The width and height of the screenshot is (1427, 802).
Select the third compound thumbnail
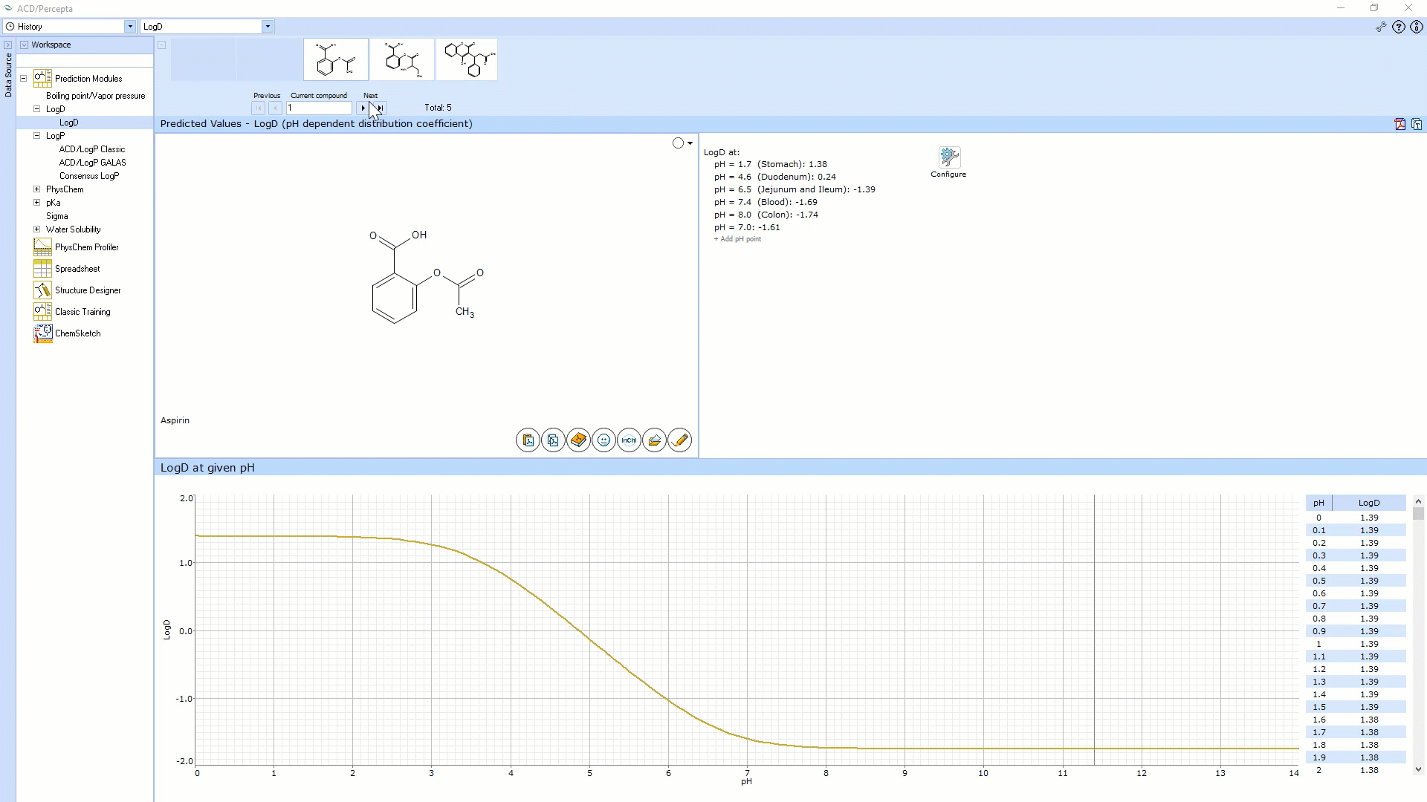(467, 59)
